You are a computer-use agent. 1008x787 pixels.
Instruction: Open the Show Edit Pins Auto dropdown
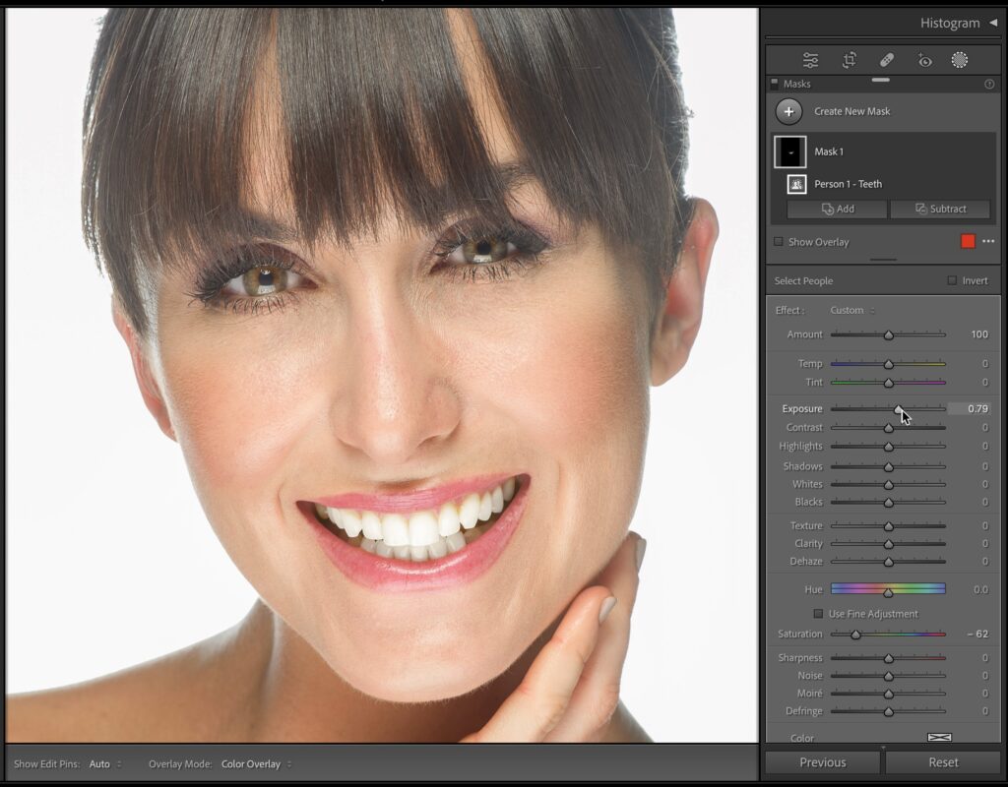(x=104, y=763)
